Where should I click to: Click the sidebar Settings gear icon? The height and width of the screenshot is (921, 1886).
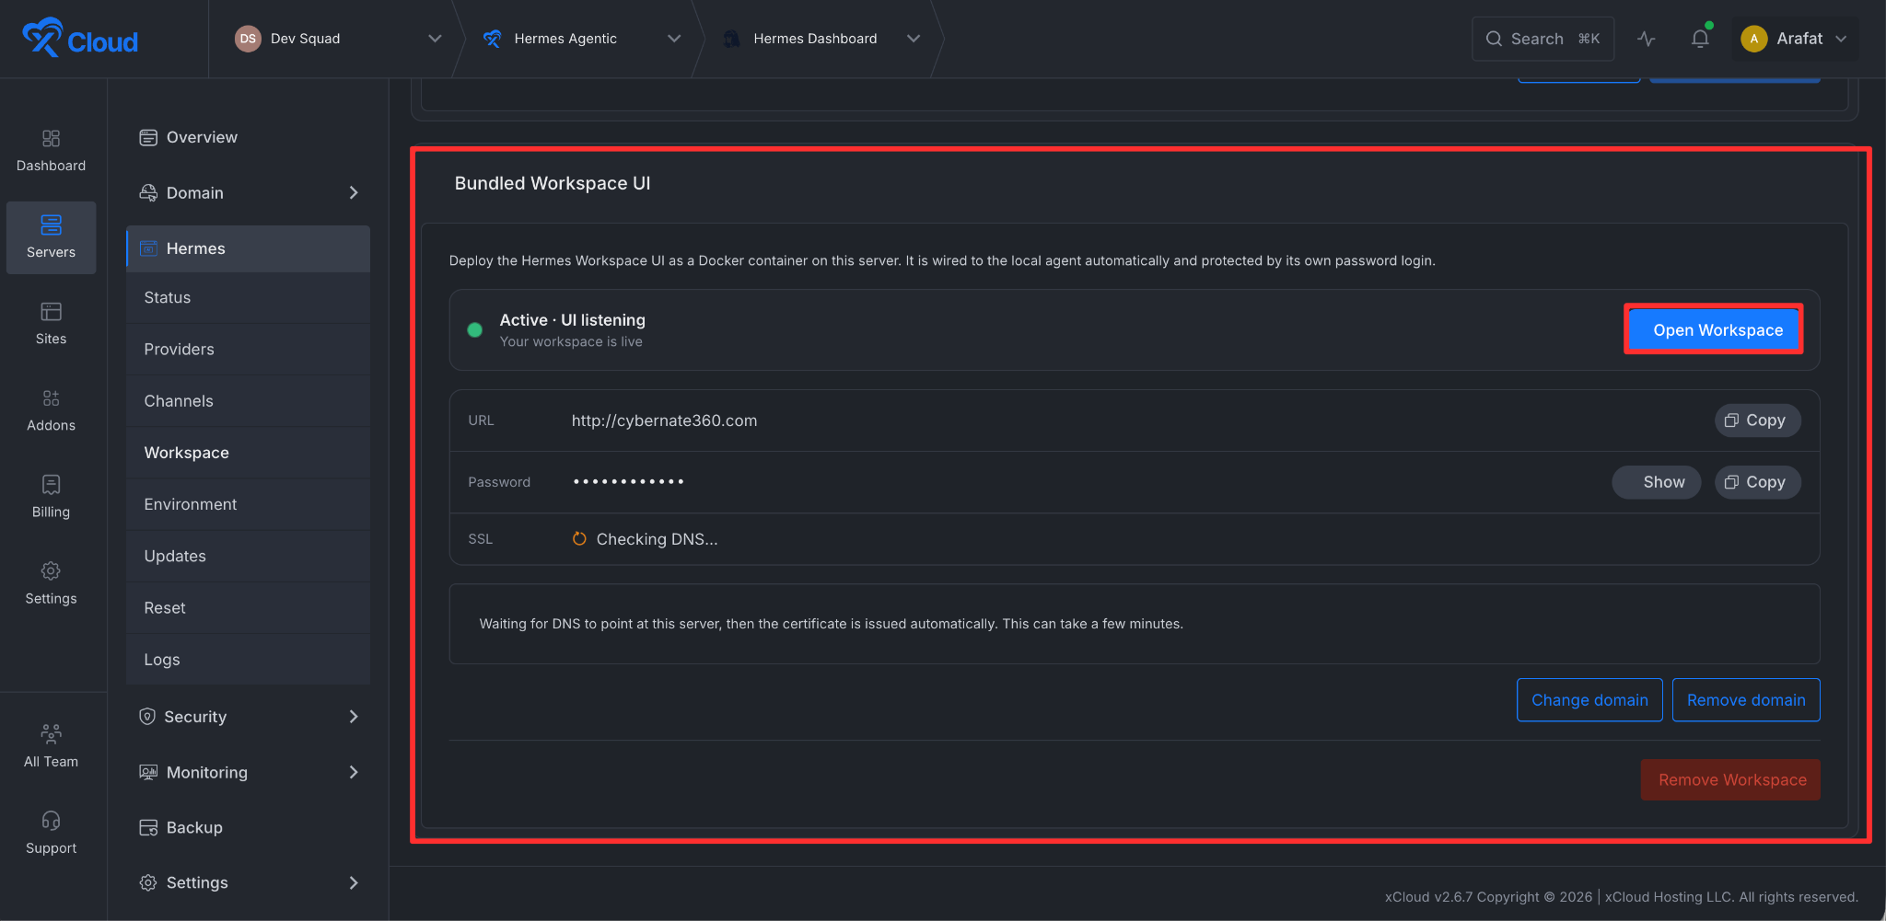coord(148,882)
